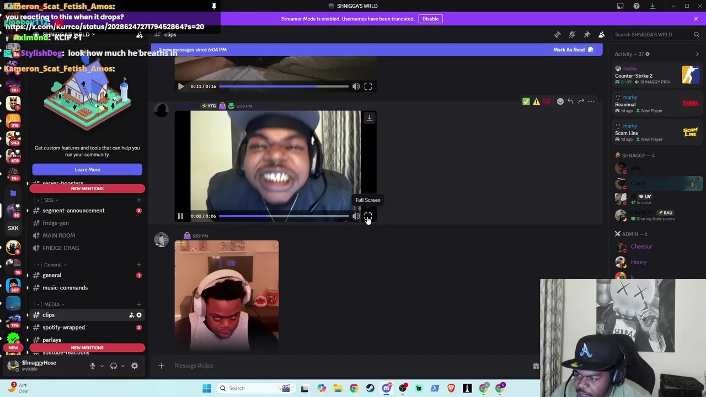Image resolution: width=706 pixels, height=397 pixels.
Task: Open Activity settings gear
Action: pos(648,54)
